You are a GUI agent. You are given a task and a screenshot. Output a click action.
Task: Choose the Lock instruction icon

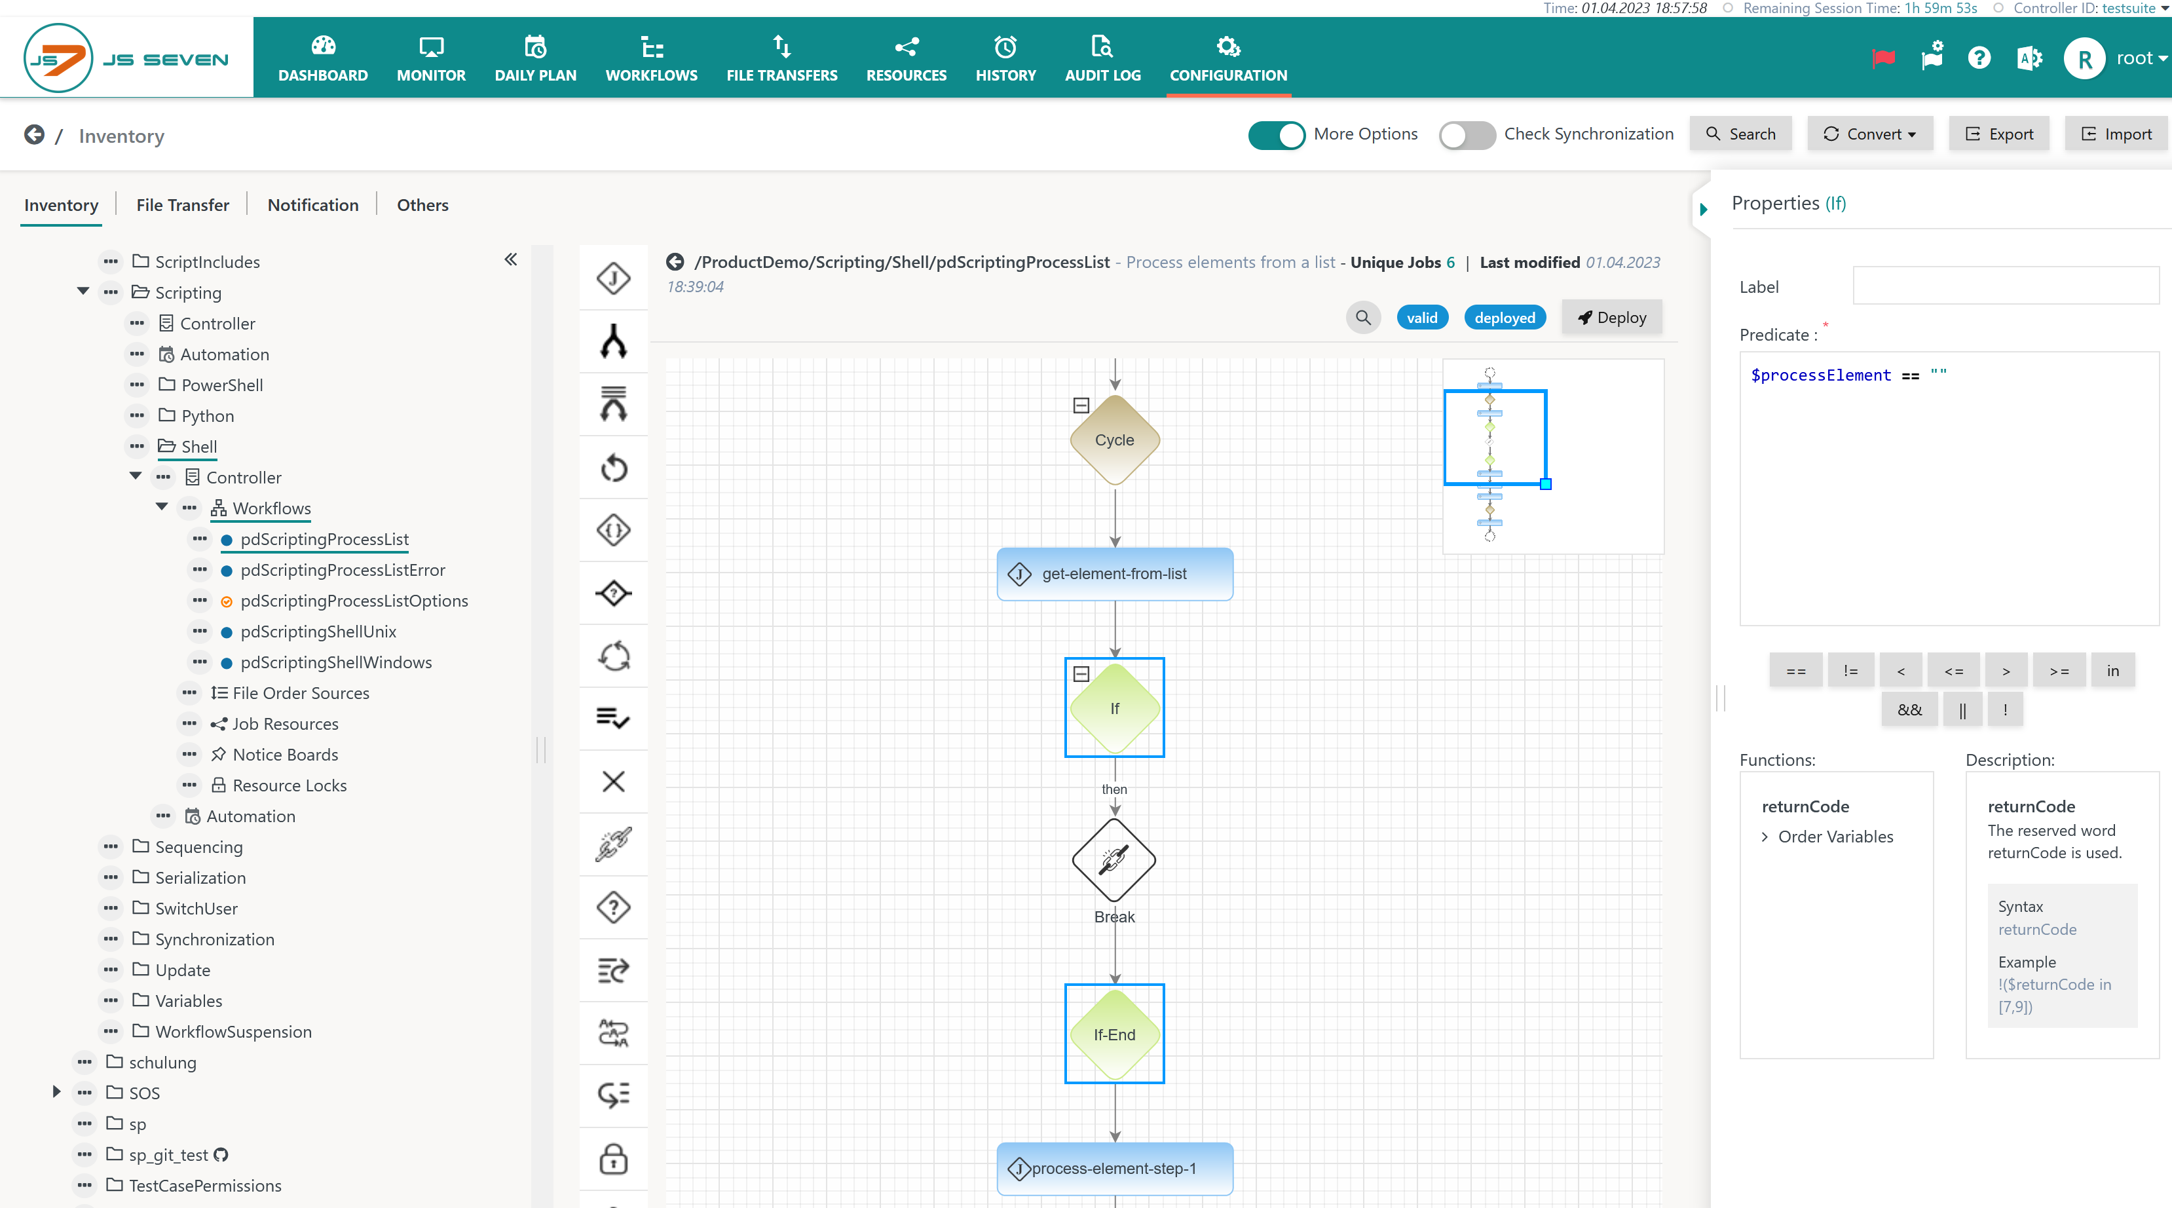(613, 1158)
